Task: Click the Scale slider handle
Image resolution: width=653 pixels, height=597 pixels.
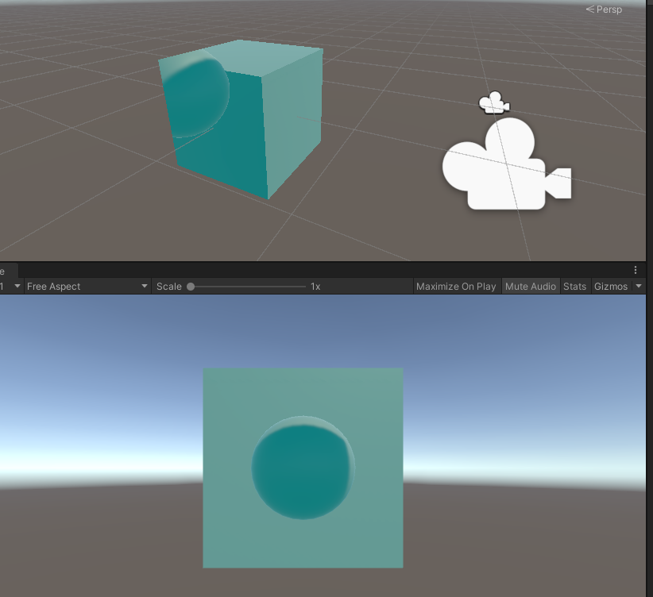Action: [x=191, y=287]
